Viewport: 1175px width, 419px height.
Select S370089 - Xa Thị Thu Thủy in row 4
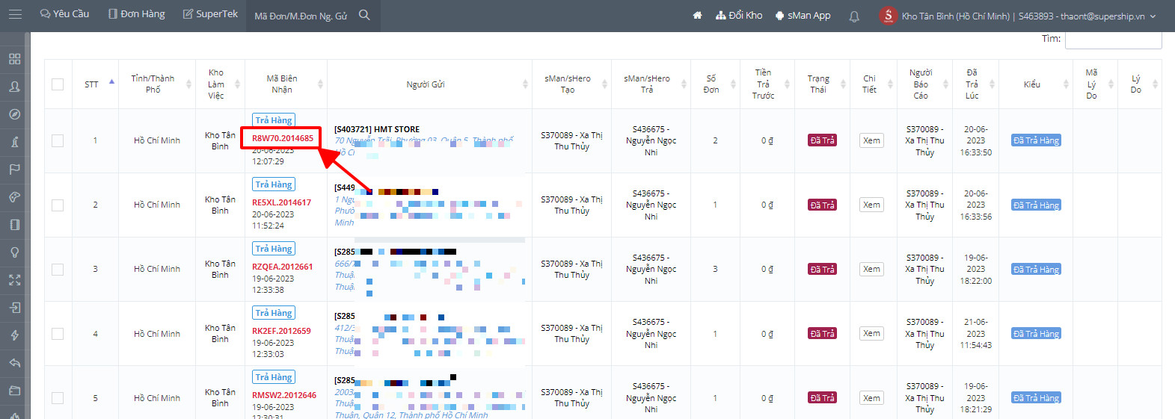click(572, 334)
